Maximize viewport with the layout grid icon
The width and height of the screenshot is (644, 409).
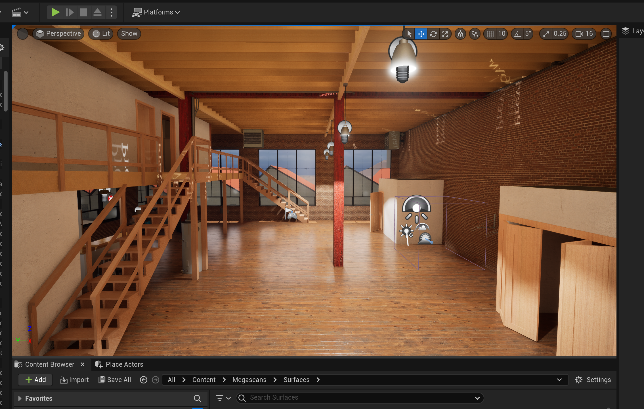click(606, 34)
